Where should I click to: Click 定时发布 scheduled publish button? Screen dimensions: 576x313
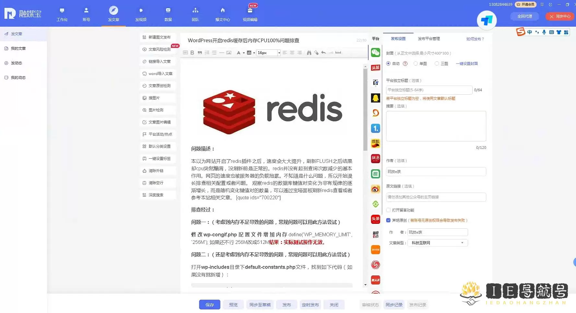310,305
